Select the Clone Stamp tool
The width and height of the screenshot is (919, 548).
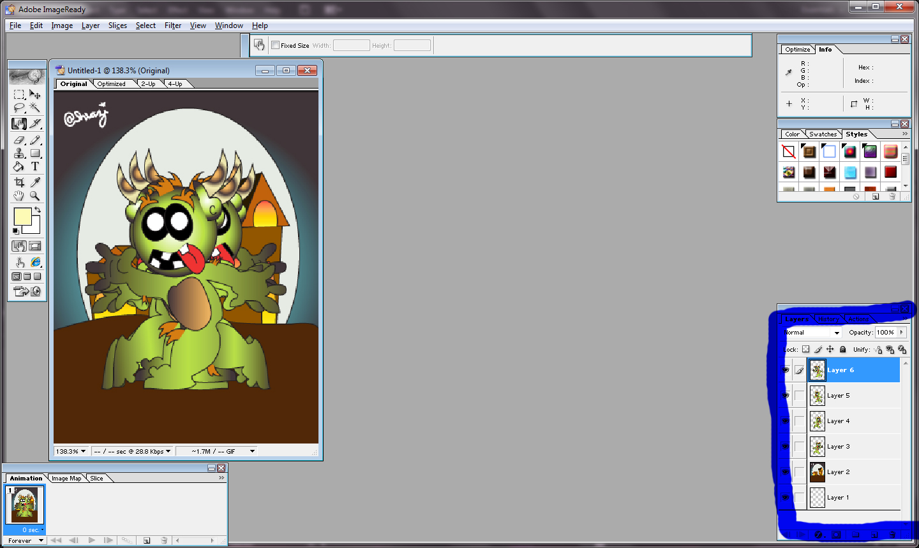point(19,153)
